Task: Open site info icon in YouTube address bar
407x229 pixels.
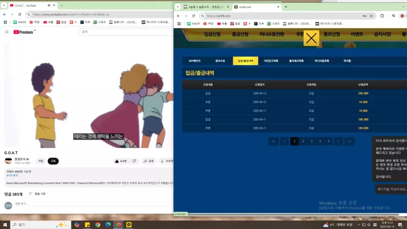Action: [x=29, y=14]
